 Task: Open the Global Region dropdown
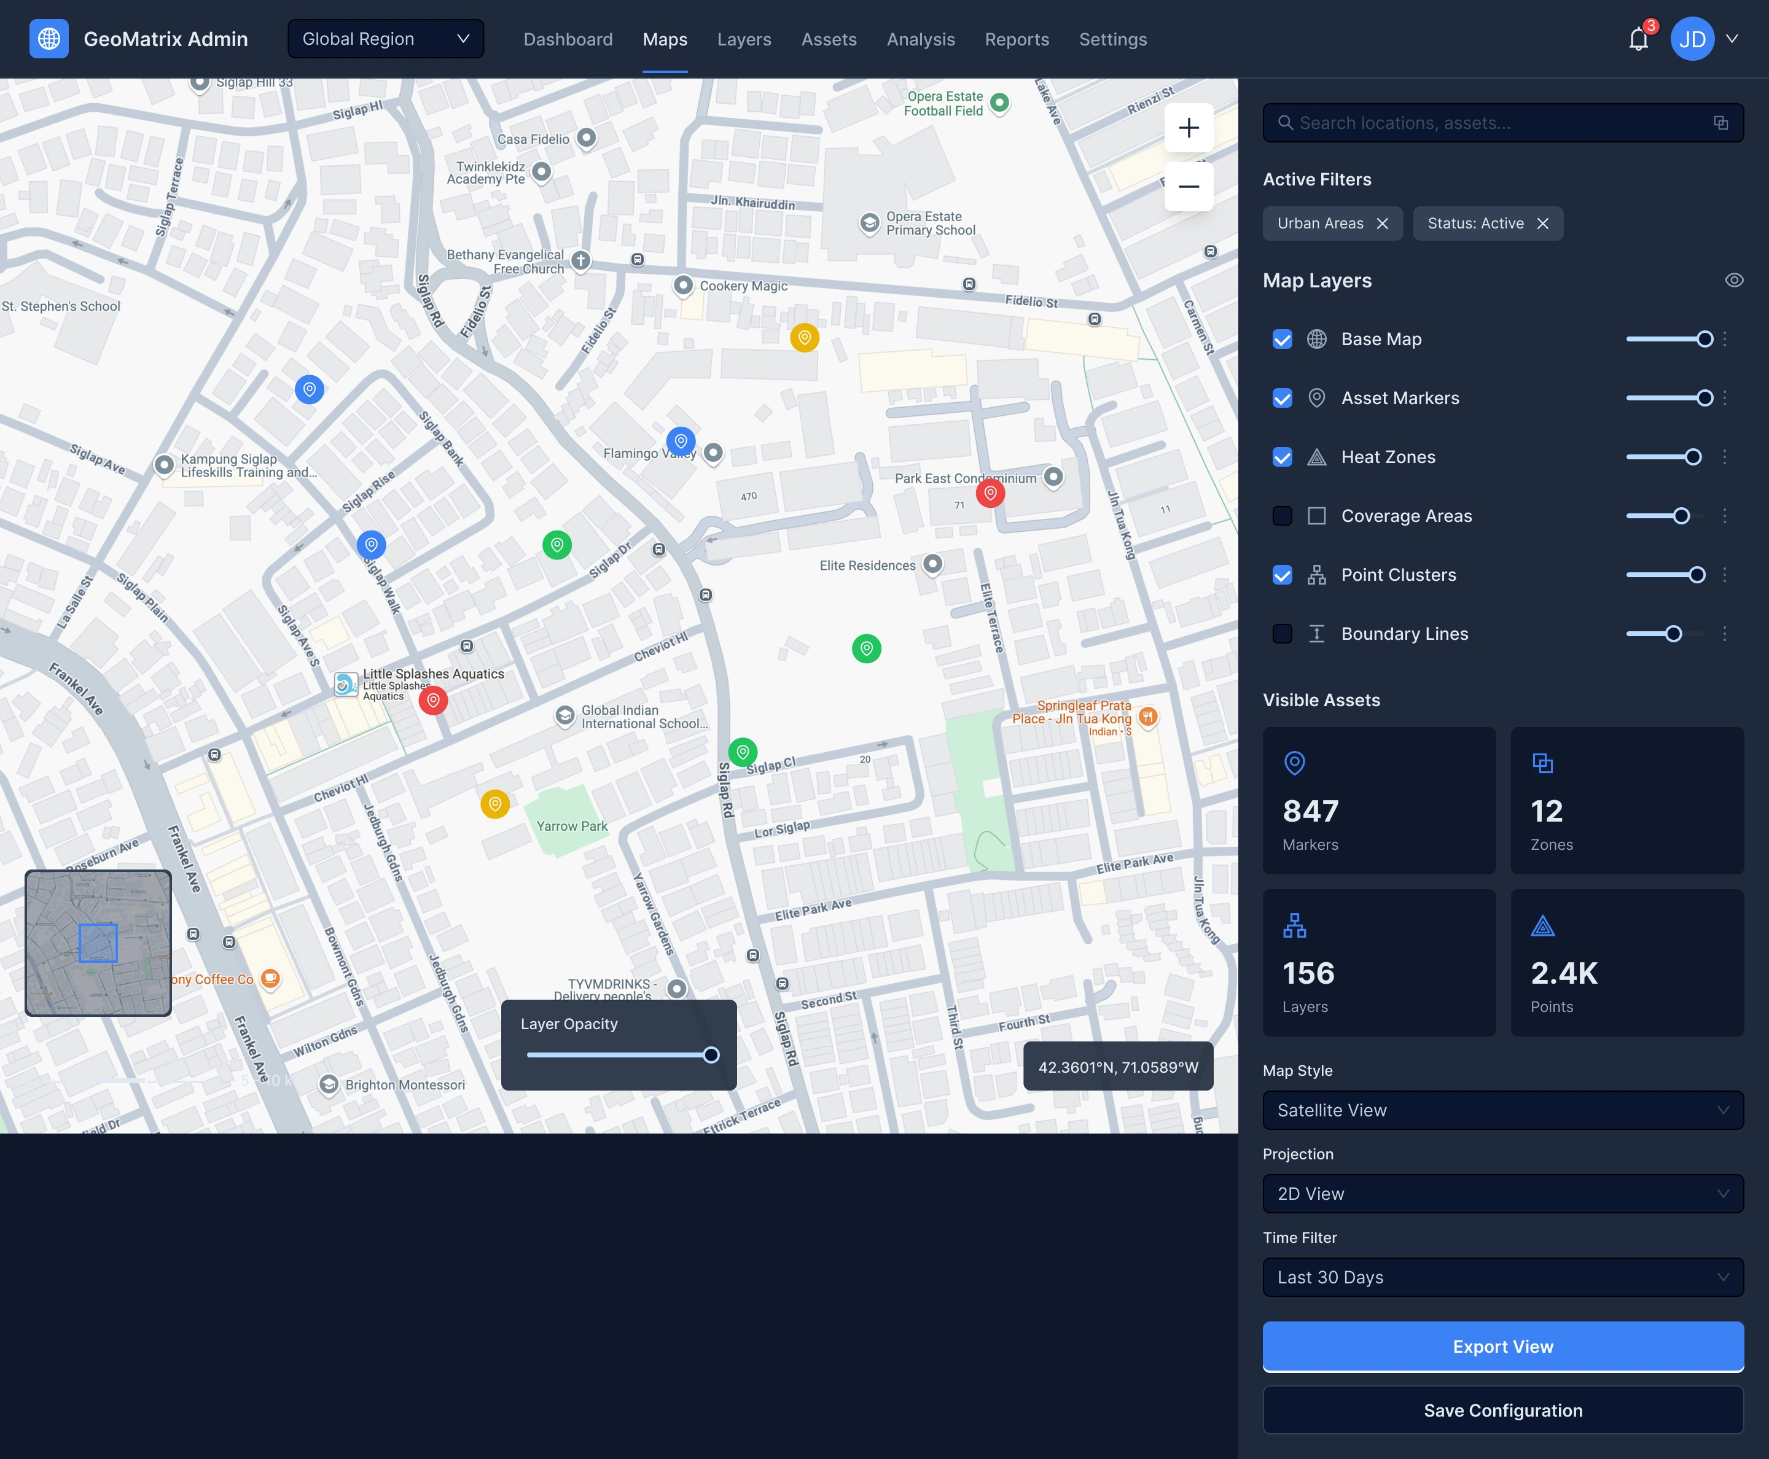tap(385, 39)
